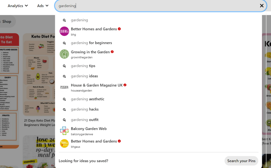Select 'gardening aesthetic' suggestion
The height and width of the screenshot is (168, 271).
click(x=88, y=99)
